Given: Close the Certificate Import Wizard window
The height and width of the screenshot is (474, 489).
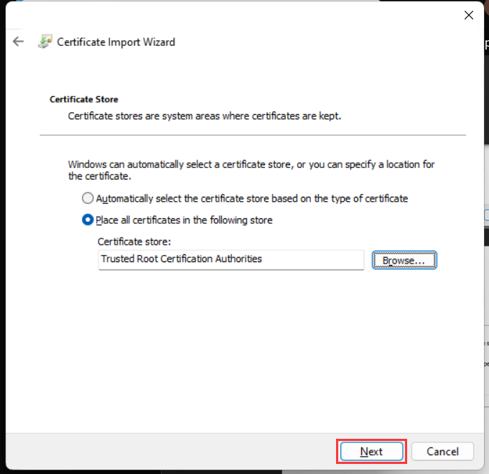Looking at the screenshot, I should click(468, 15).
